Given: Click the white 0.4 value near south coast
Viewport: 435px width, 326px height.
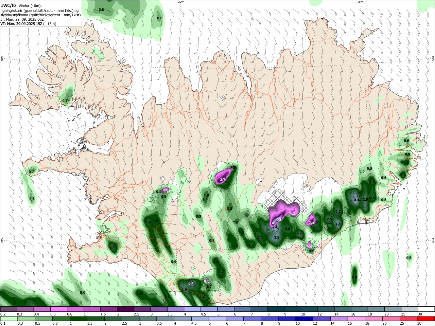Looking at the screenshot, I should (x=191, y=283).
